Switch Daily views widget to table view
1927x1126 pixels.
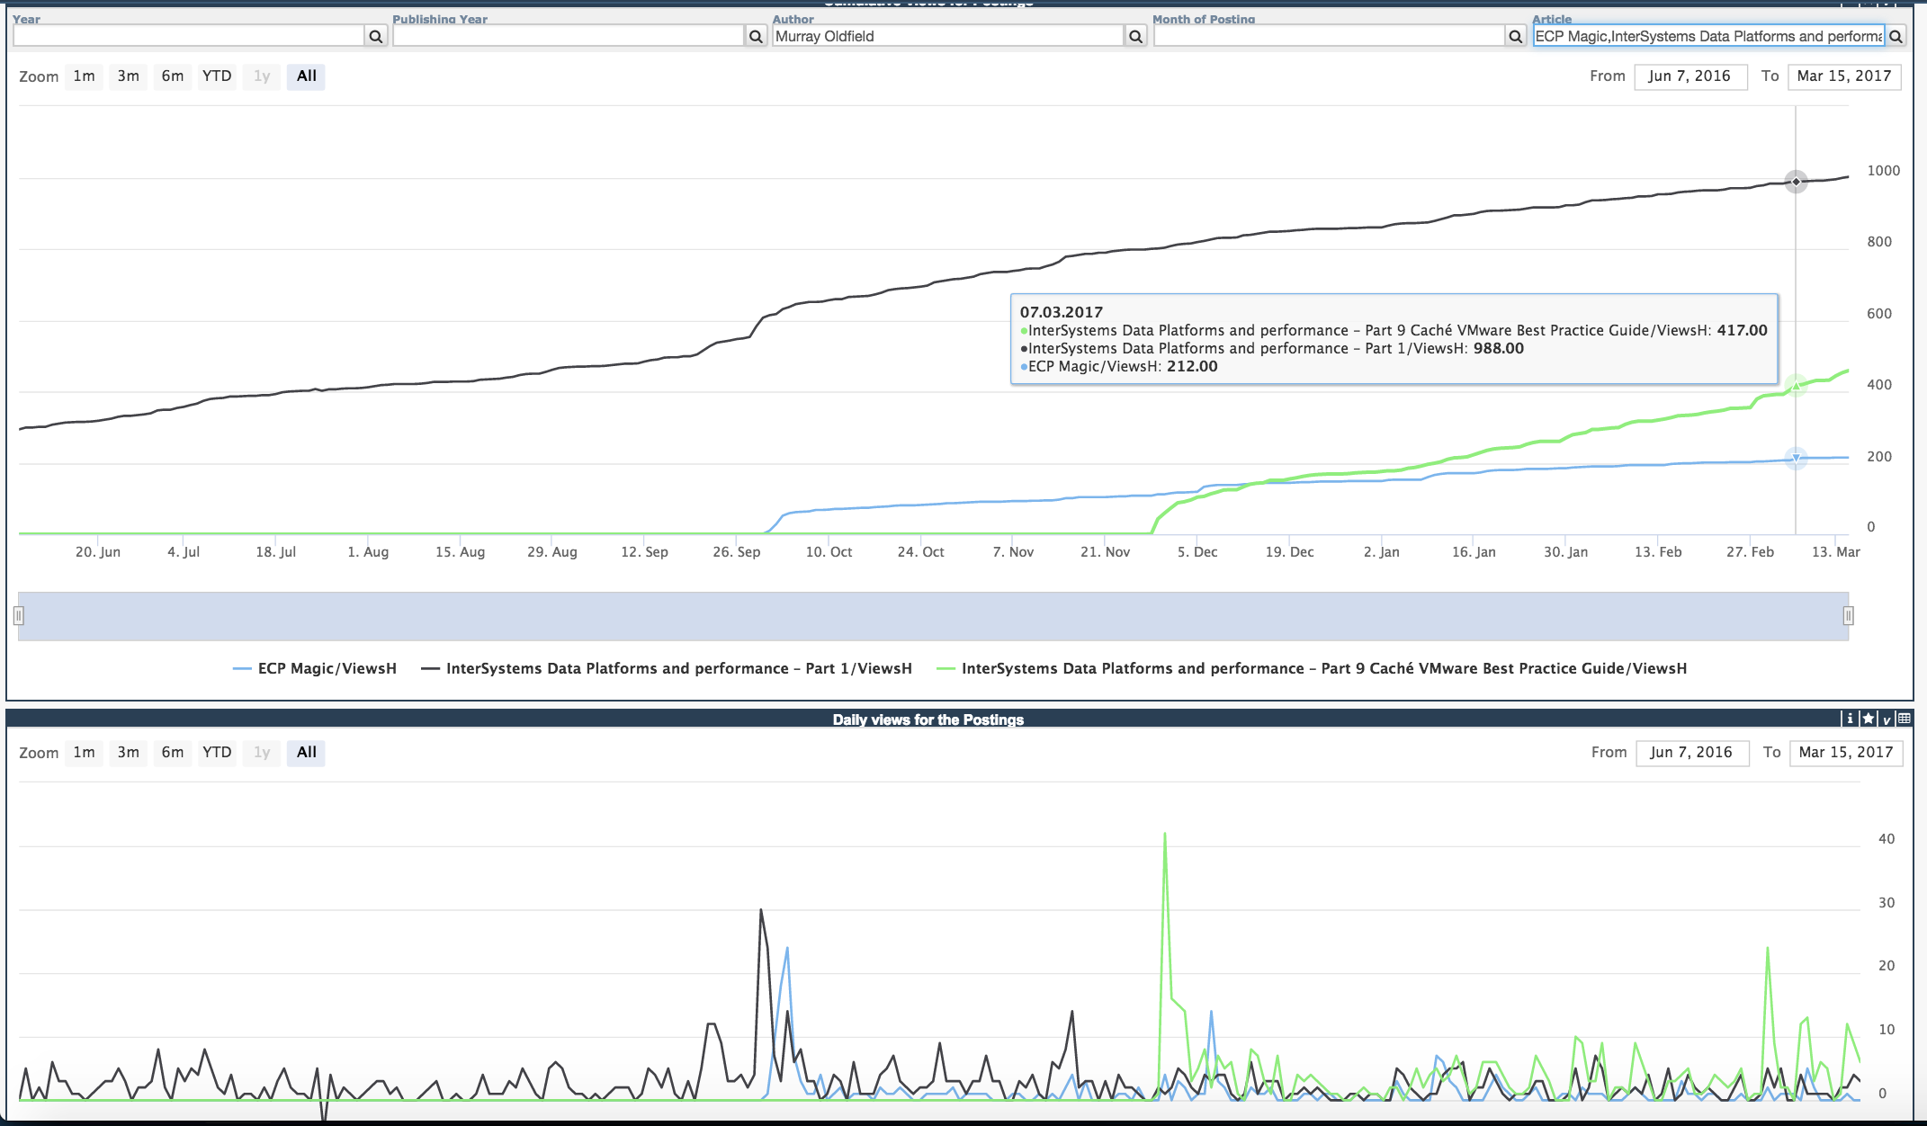(1904, 719)
